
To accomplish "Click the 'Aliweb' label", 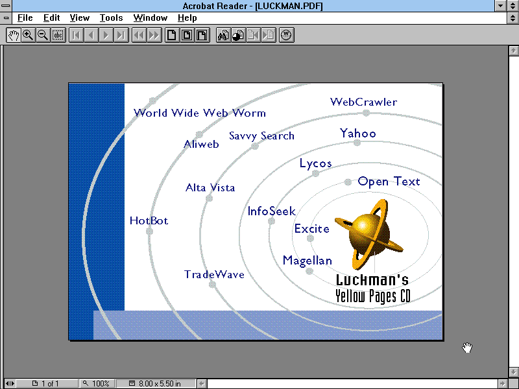I will pyautogui.click(x=201, y=144).
